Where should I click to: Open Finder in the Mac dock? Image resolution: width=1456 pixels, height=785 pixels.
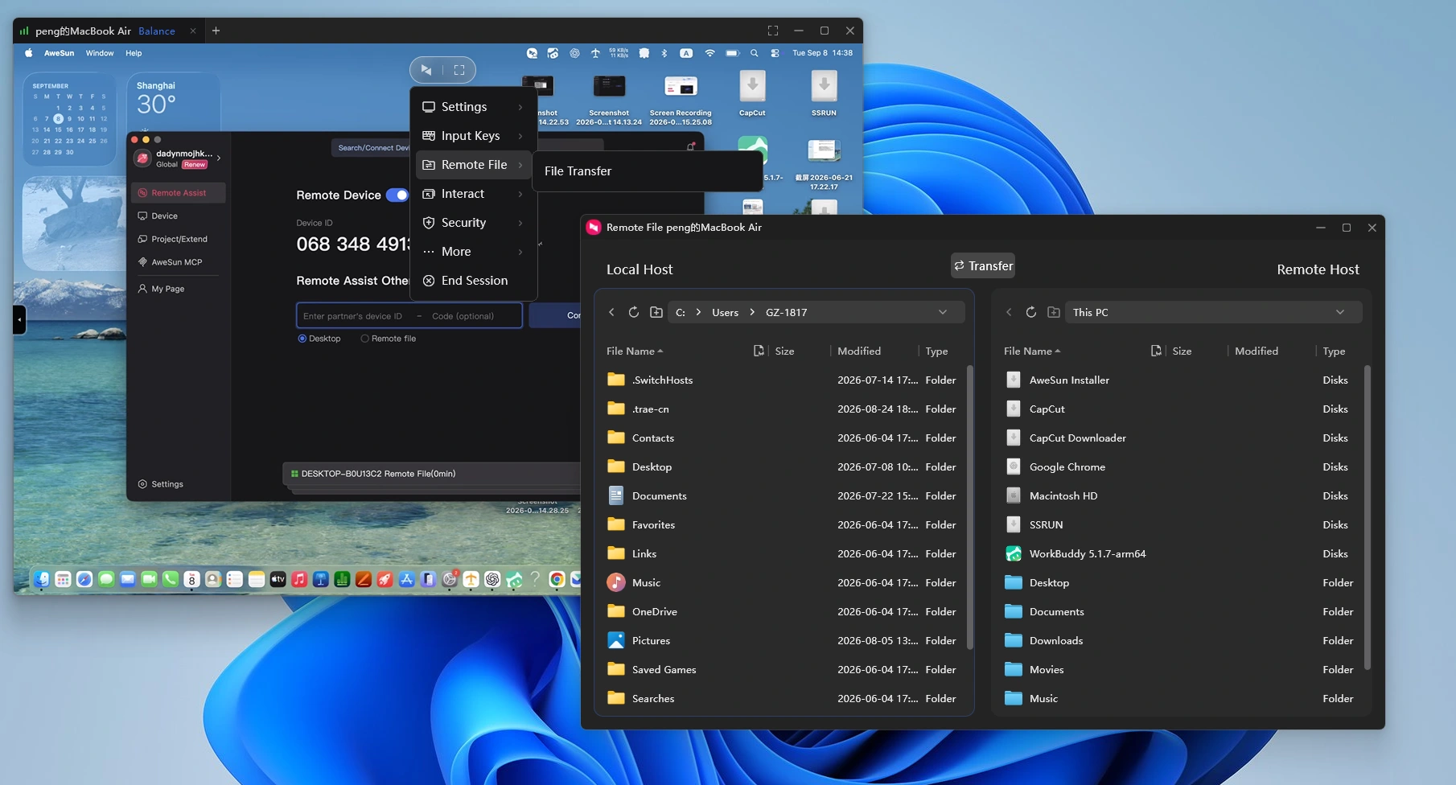[x=41, y=579]
